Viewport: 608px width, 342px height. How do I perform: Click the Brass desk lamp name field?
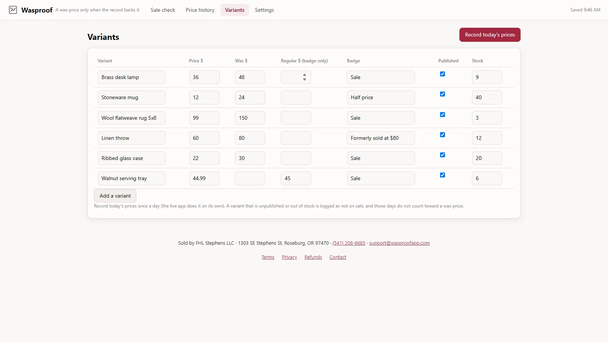click(131, 77)
